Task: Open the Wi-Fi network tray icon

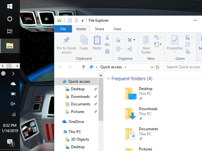Action: click(x=14, y=114)
